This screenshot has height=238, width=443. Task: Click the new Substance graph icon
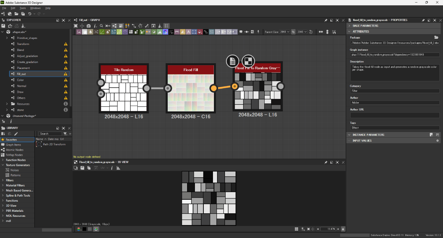(x=3, y=14)
